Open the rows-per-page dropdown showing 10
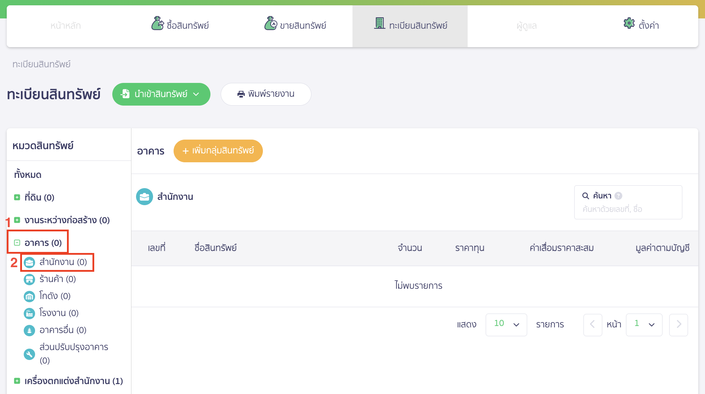705x394 pixels. 506,325
